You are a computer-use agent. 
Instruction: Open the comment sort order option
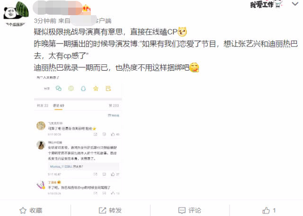pos(114,116)
